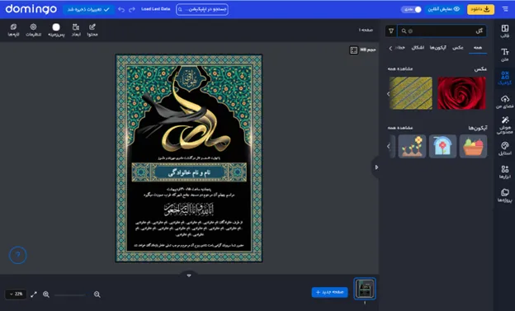Click the new page (صفحه جدید) button
515x311 pixels.
click(x=329, y=292)
